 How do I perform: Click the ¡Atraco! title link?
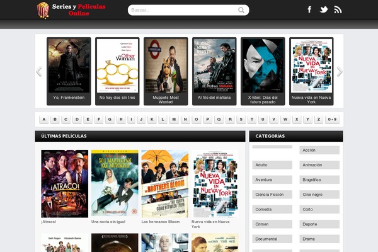click(49, 222)
